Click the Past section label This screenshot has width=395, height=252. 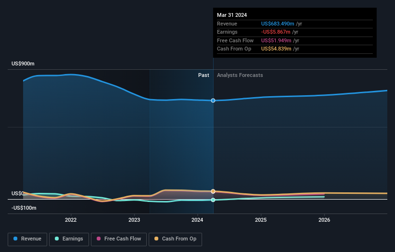point(204,76)
